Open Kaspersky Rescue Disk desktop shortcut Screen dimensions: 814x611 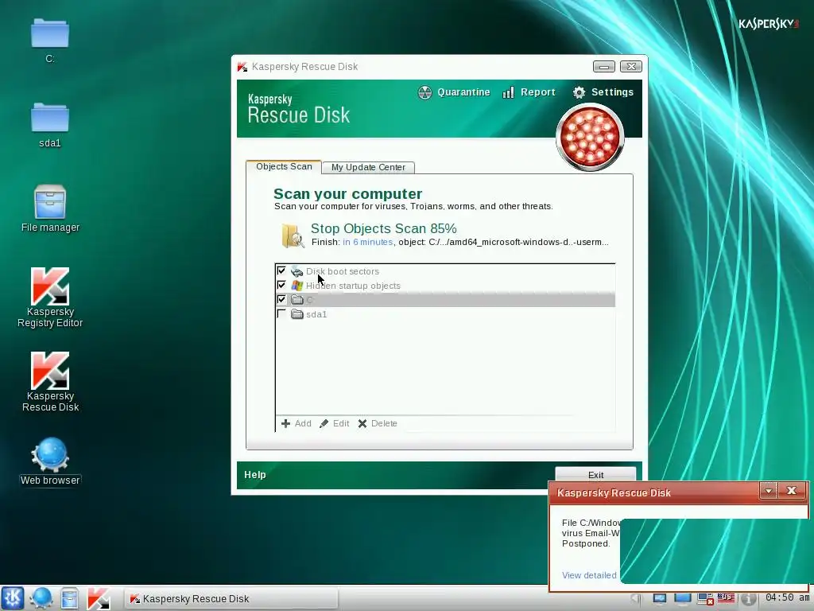pos(50,382)
